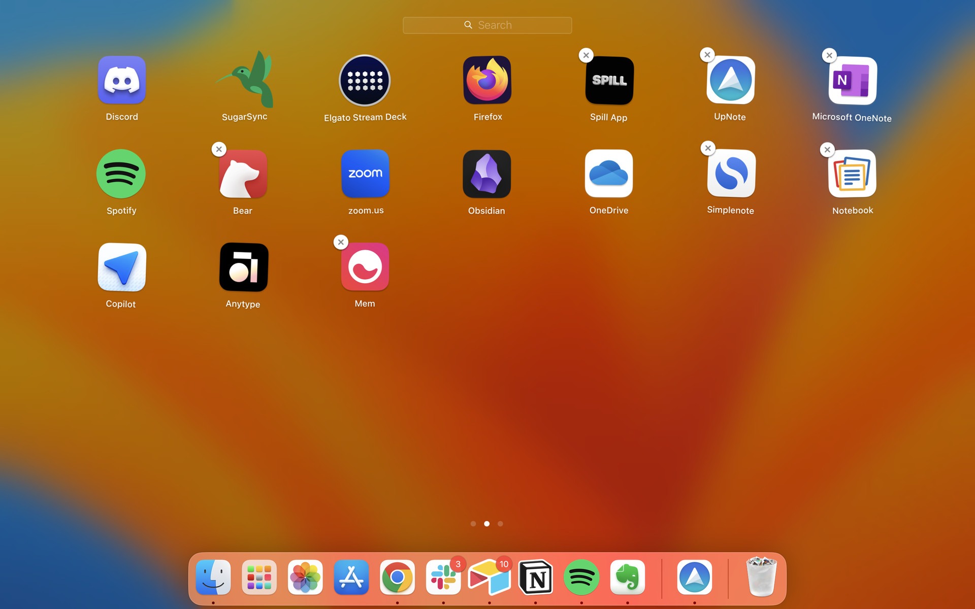Viewport: 975px width, 609px height.
Task: Open the Anytype app icon
Action: tap(244, 267)
